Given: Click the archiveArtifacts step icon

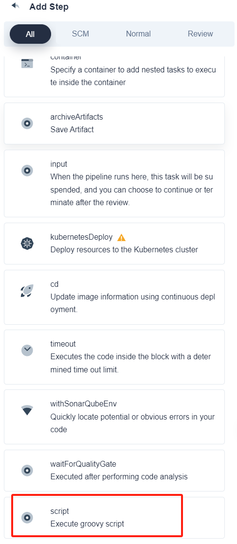Looking at the screenshot, I should pyautogui.click(x=27, y=123).
